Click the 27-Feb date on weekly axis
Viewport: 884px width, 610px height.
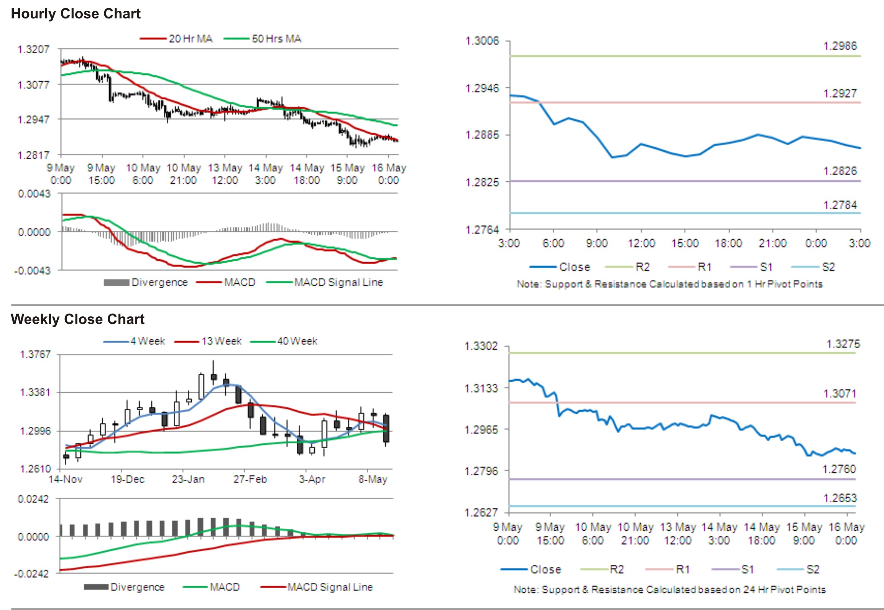click(x=250, y=479)
